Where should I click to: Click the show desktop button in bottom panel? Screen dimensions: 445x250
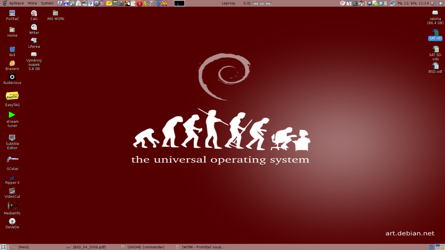(x=3, y=247)
